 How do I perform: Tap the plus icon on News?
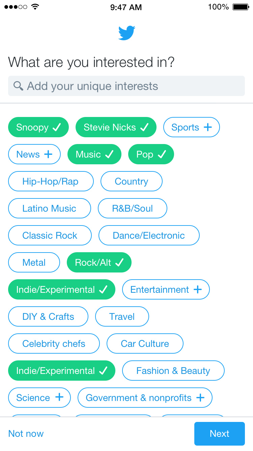pyautogui.click(x=49, y=154)
